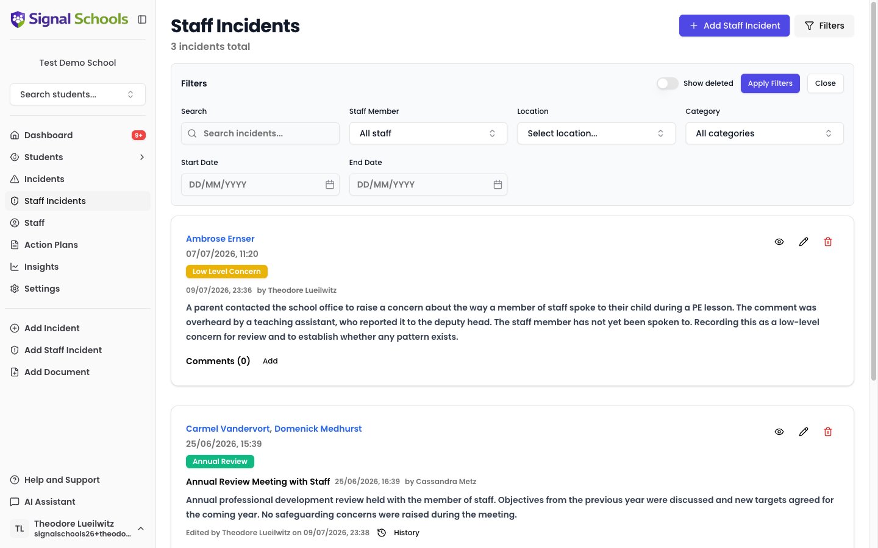Open the AI Assistant

pyautogui.click(x=77, y=502)
